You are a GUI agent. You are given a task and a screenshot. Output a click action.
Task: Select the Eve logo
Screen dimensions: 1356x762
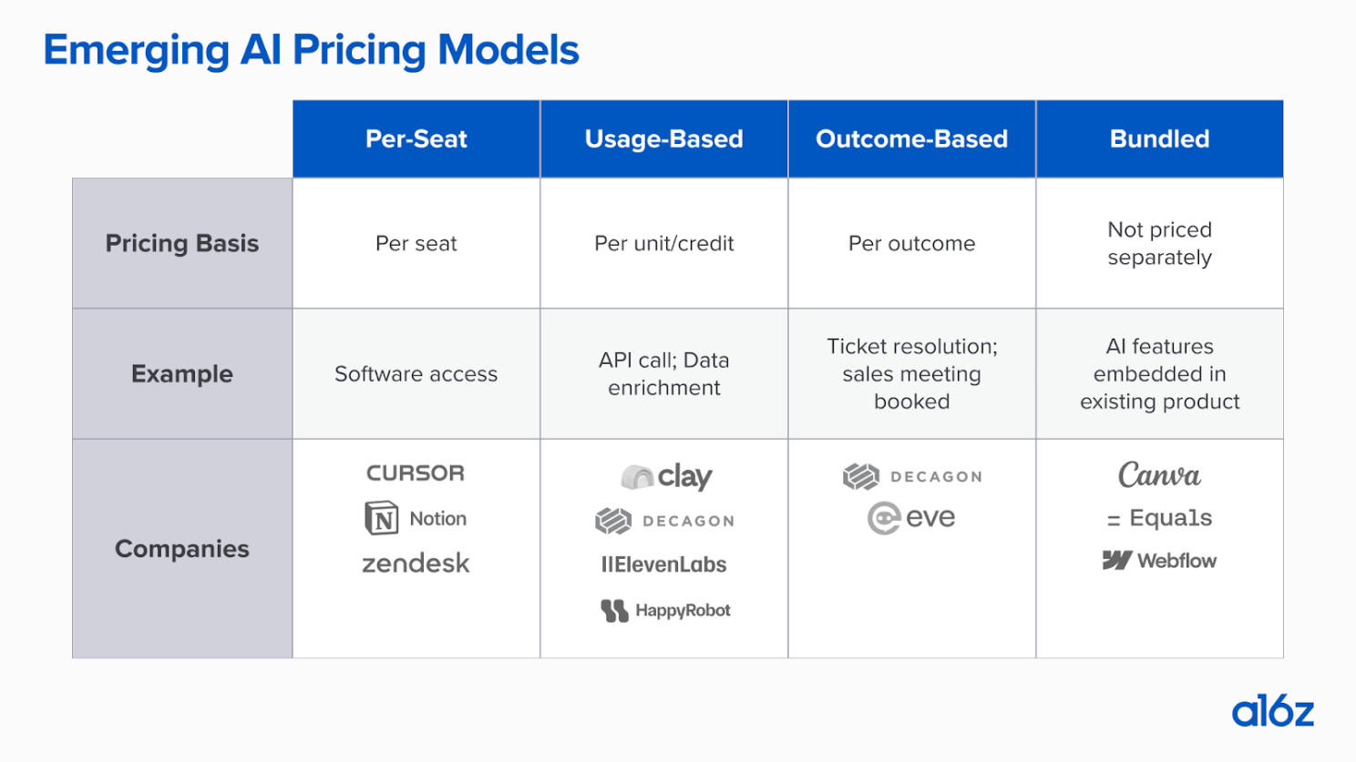click(x=911, y=518)
